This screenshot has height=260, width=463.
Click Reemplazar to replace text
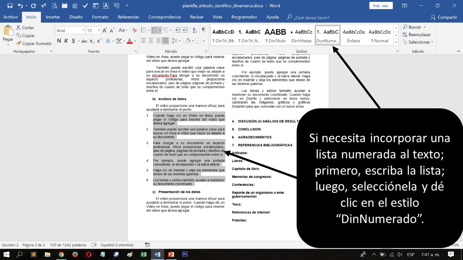417,35
